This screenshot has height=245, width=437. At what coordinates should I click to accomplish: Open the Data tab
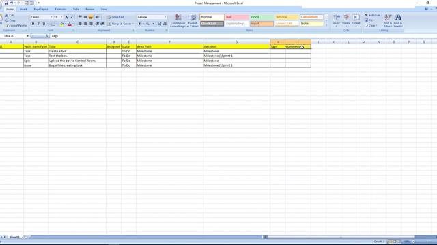(x=76, y=9)
